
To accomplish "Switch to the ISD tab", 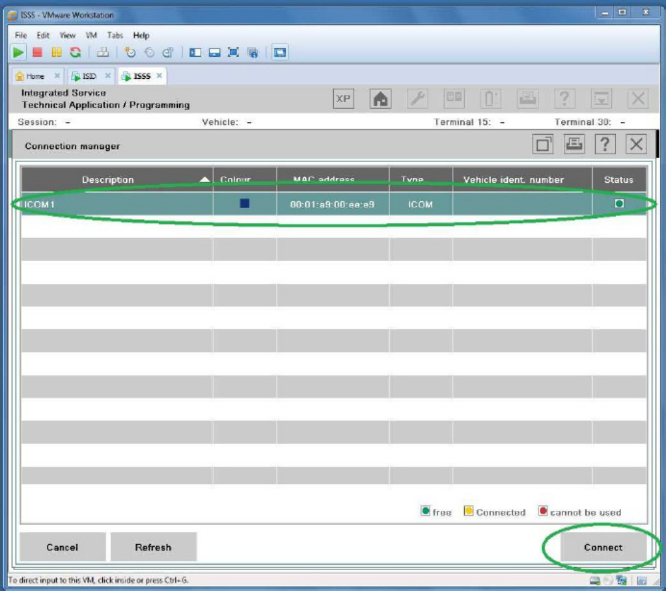I will [89, 76].
